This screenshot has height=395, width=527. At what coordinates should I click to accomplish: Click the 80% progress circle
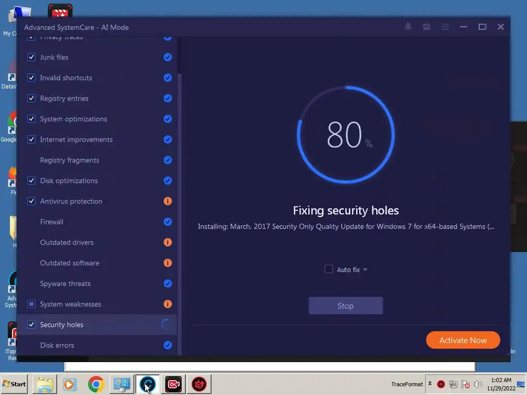[x=345, y=135]
